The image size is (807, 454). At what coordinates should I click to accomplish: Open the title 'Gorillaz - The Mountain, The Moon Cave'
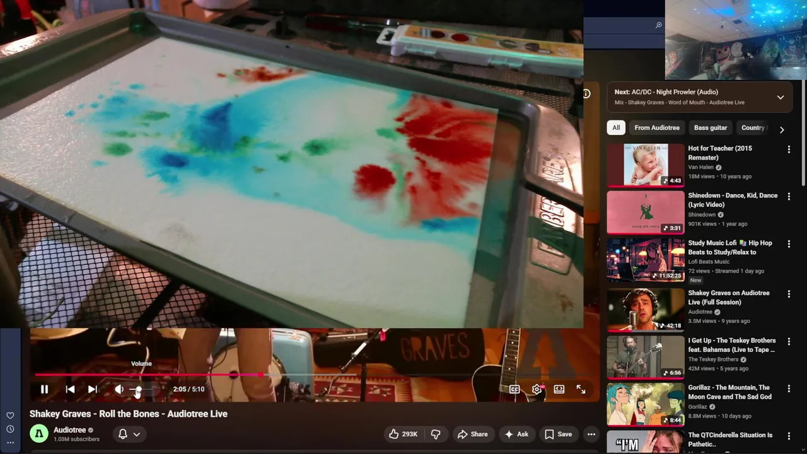(729, 392)
